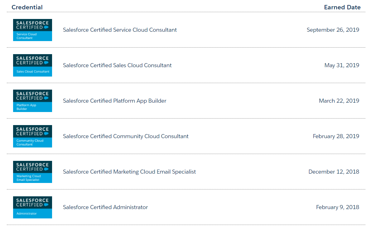Click 'Salesforce Certified Sales Cloud Consultant' text

coord(117,65)
